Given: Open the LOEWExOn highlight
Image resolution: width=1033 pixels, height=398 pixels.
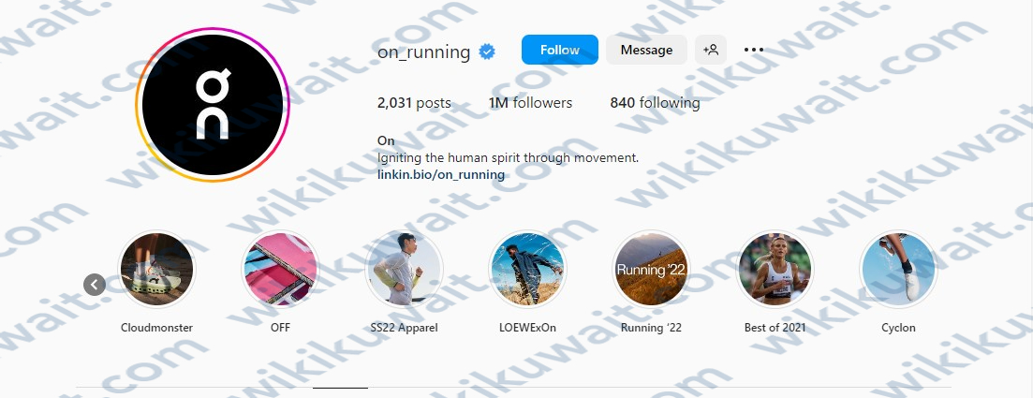Looking at the screenshot, I should (527, 269).
